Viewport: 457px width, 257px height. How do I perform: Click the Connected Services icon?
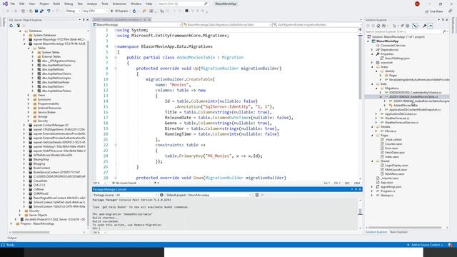tap(378, 46)
